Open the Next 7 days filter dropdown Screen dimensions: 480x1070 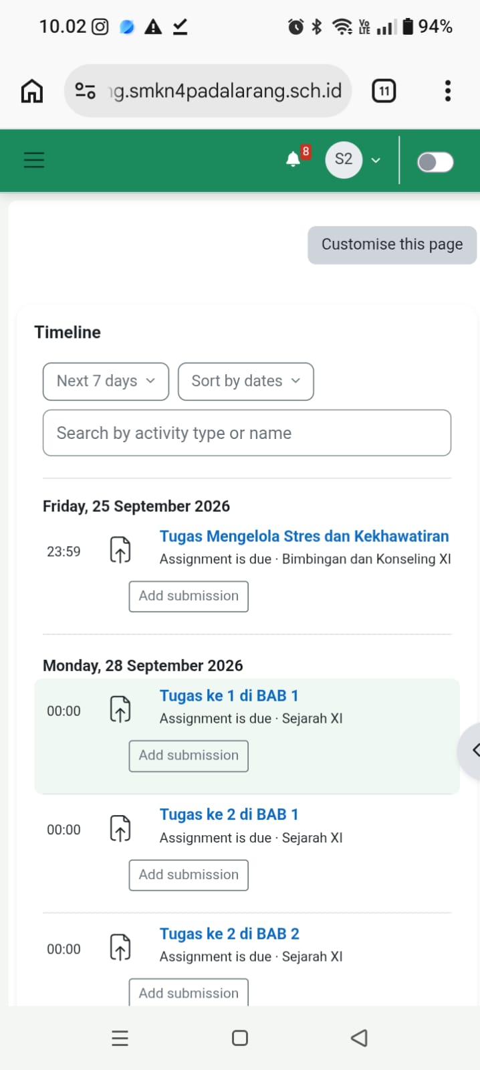106,381
